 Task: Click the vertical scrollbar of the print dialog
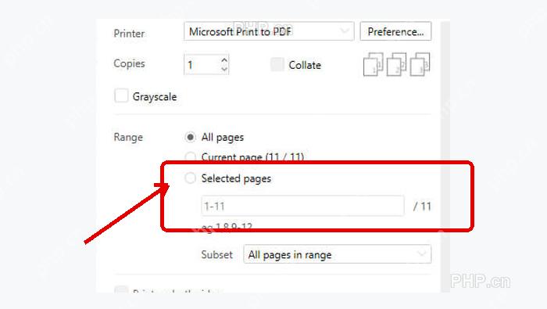tap(445, 156)
